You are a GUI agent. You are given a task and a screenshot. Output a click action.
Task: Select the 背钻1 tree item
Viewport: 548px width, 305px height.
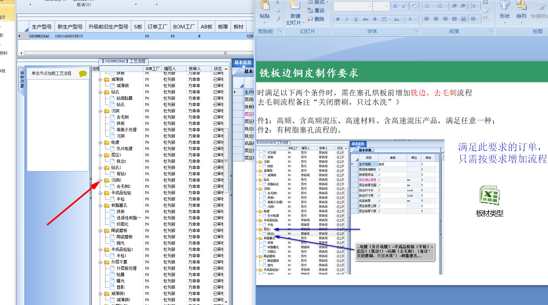point(121,174)
